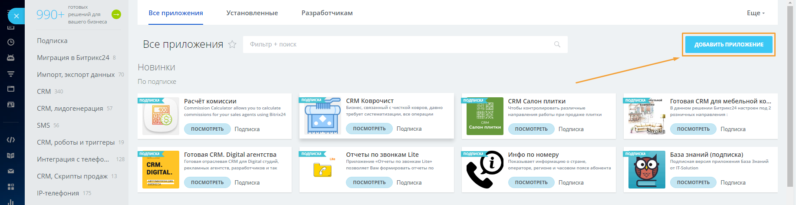Expand the Еще dropdown menu
The width and height of the screenshot is (796, 205).
click(x=756, y=13)
